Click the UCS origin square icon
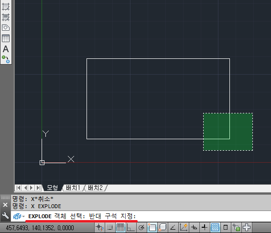 point(42,163)
